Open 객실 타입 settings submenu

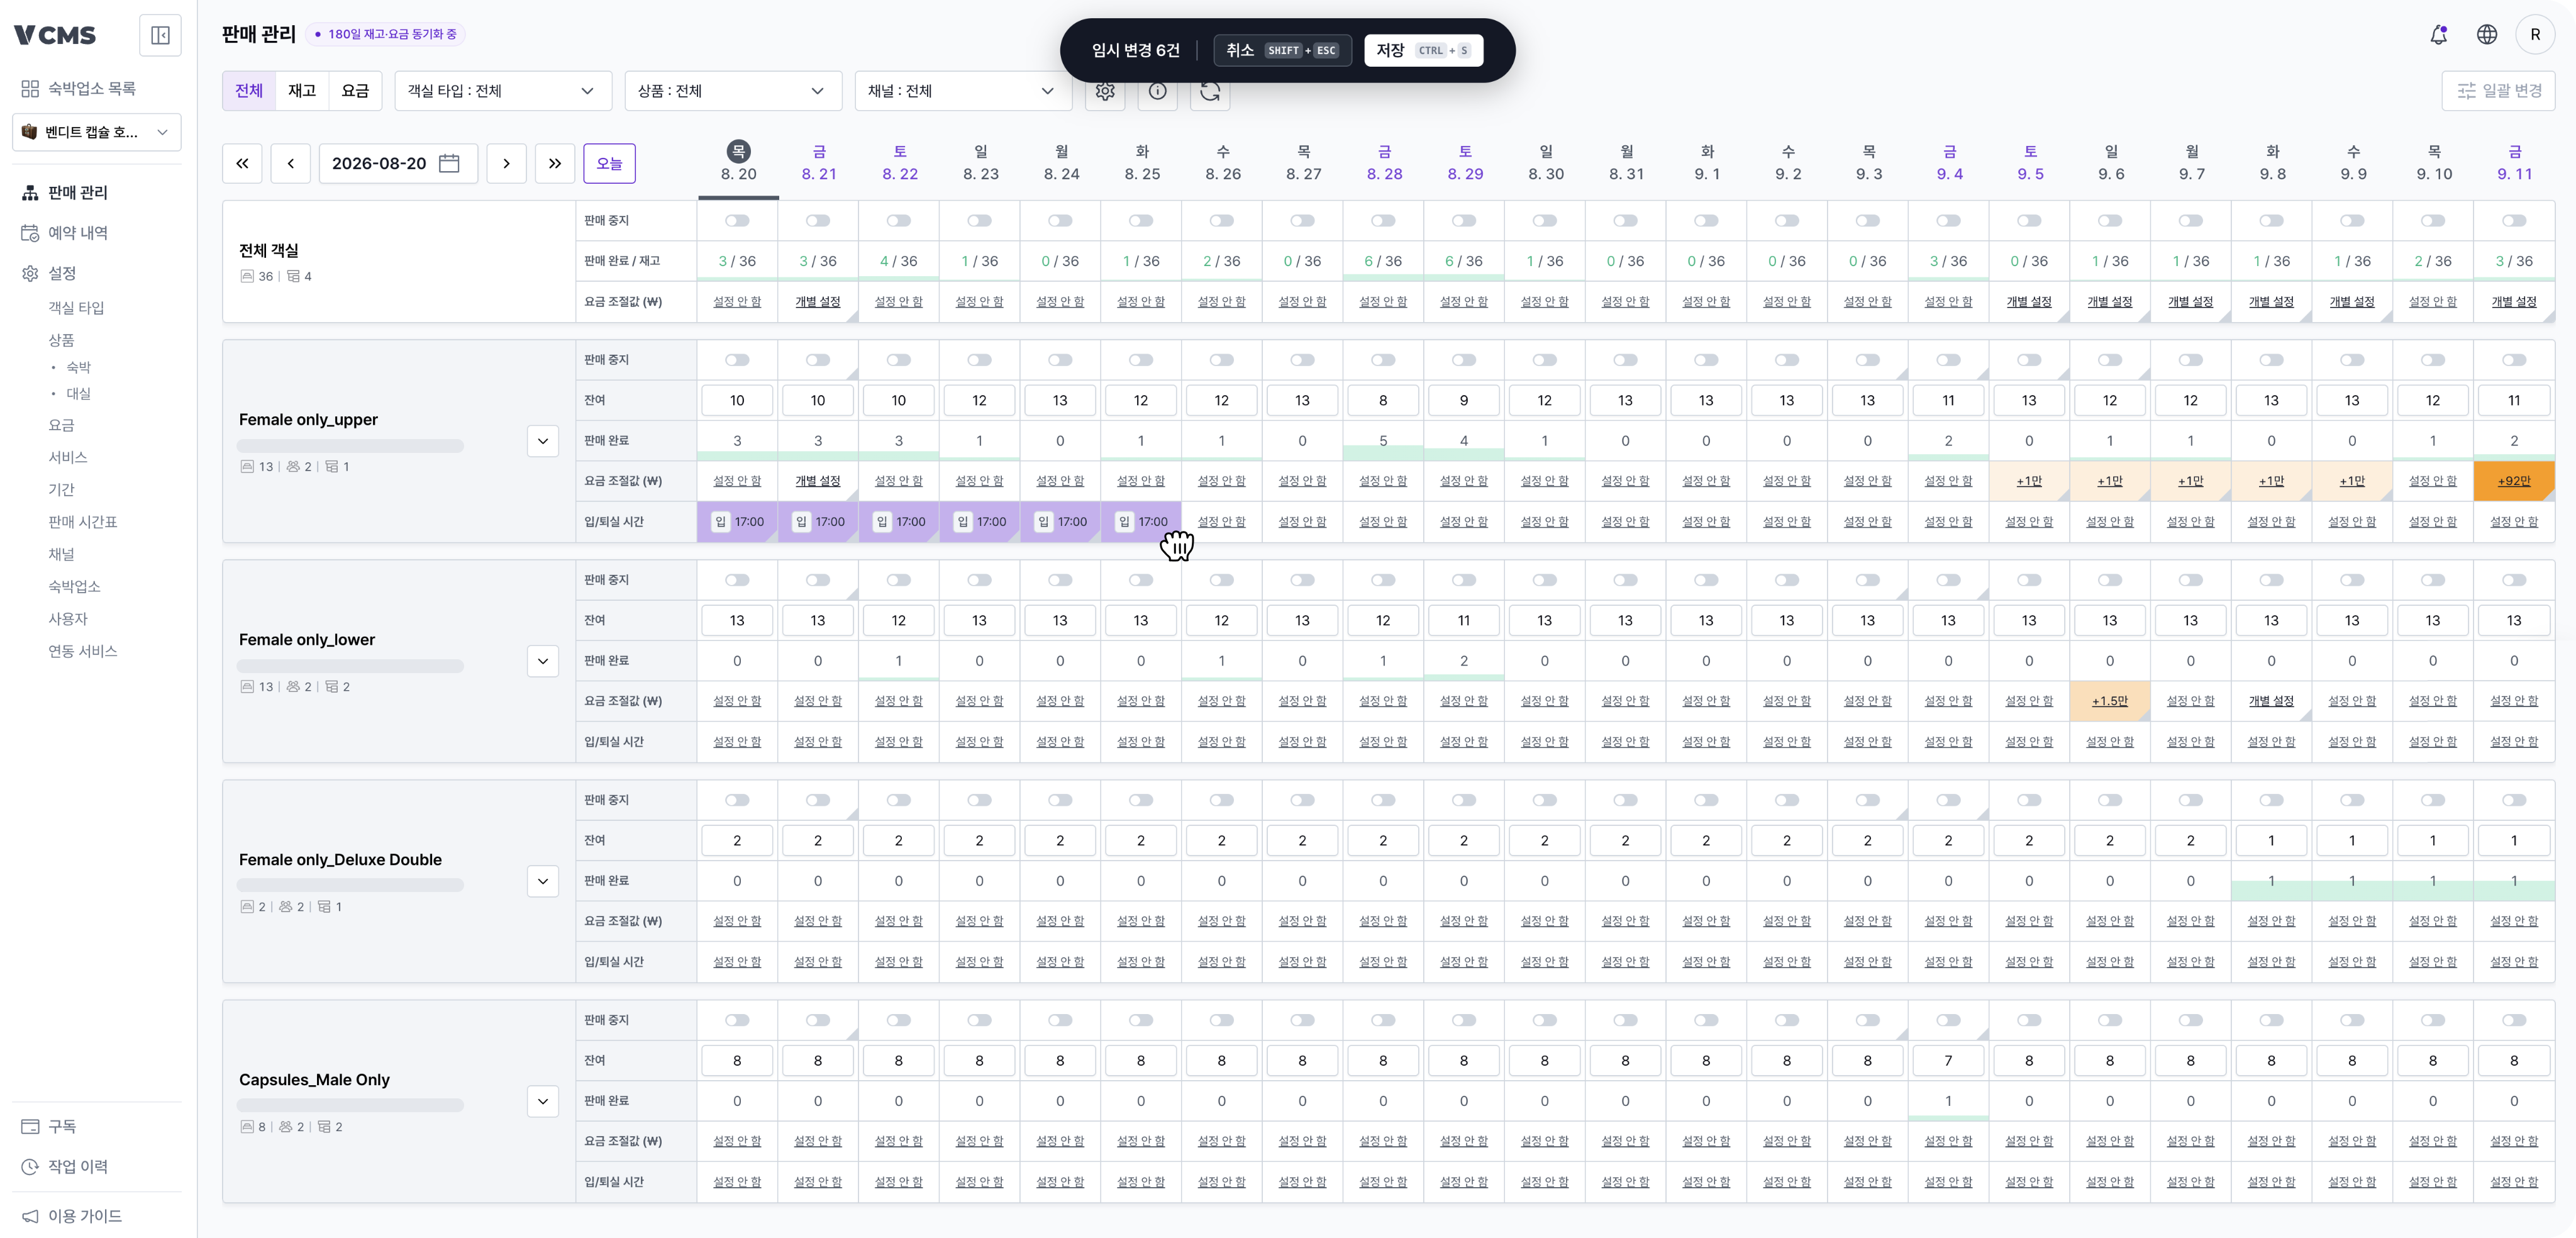tap(76, 308)
